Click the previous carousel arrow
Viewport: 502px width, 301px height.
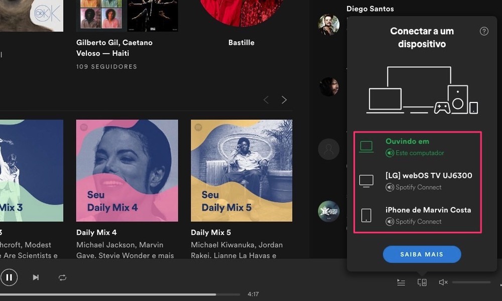pos(266,99)
